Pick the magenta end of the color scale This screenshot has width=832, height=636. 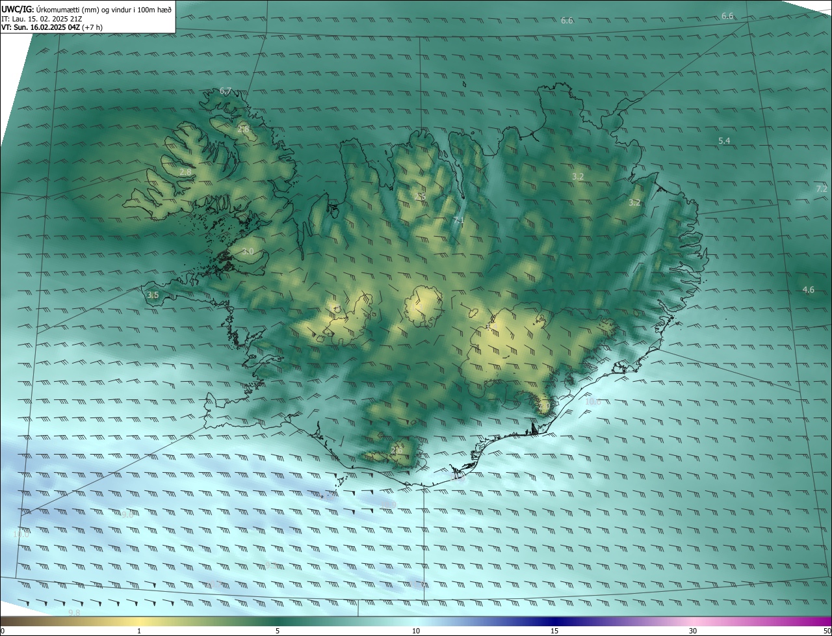820,622
